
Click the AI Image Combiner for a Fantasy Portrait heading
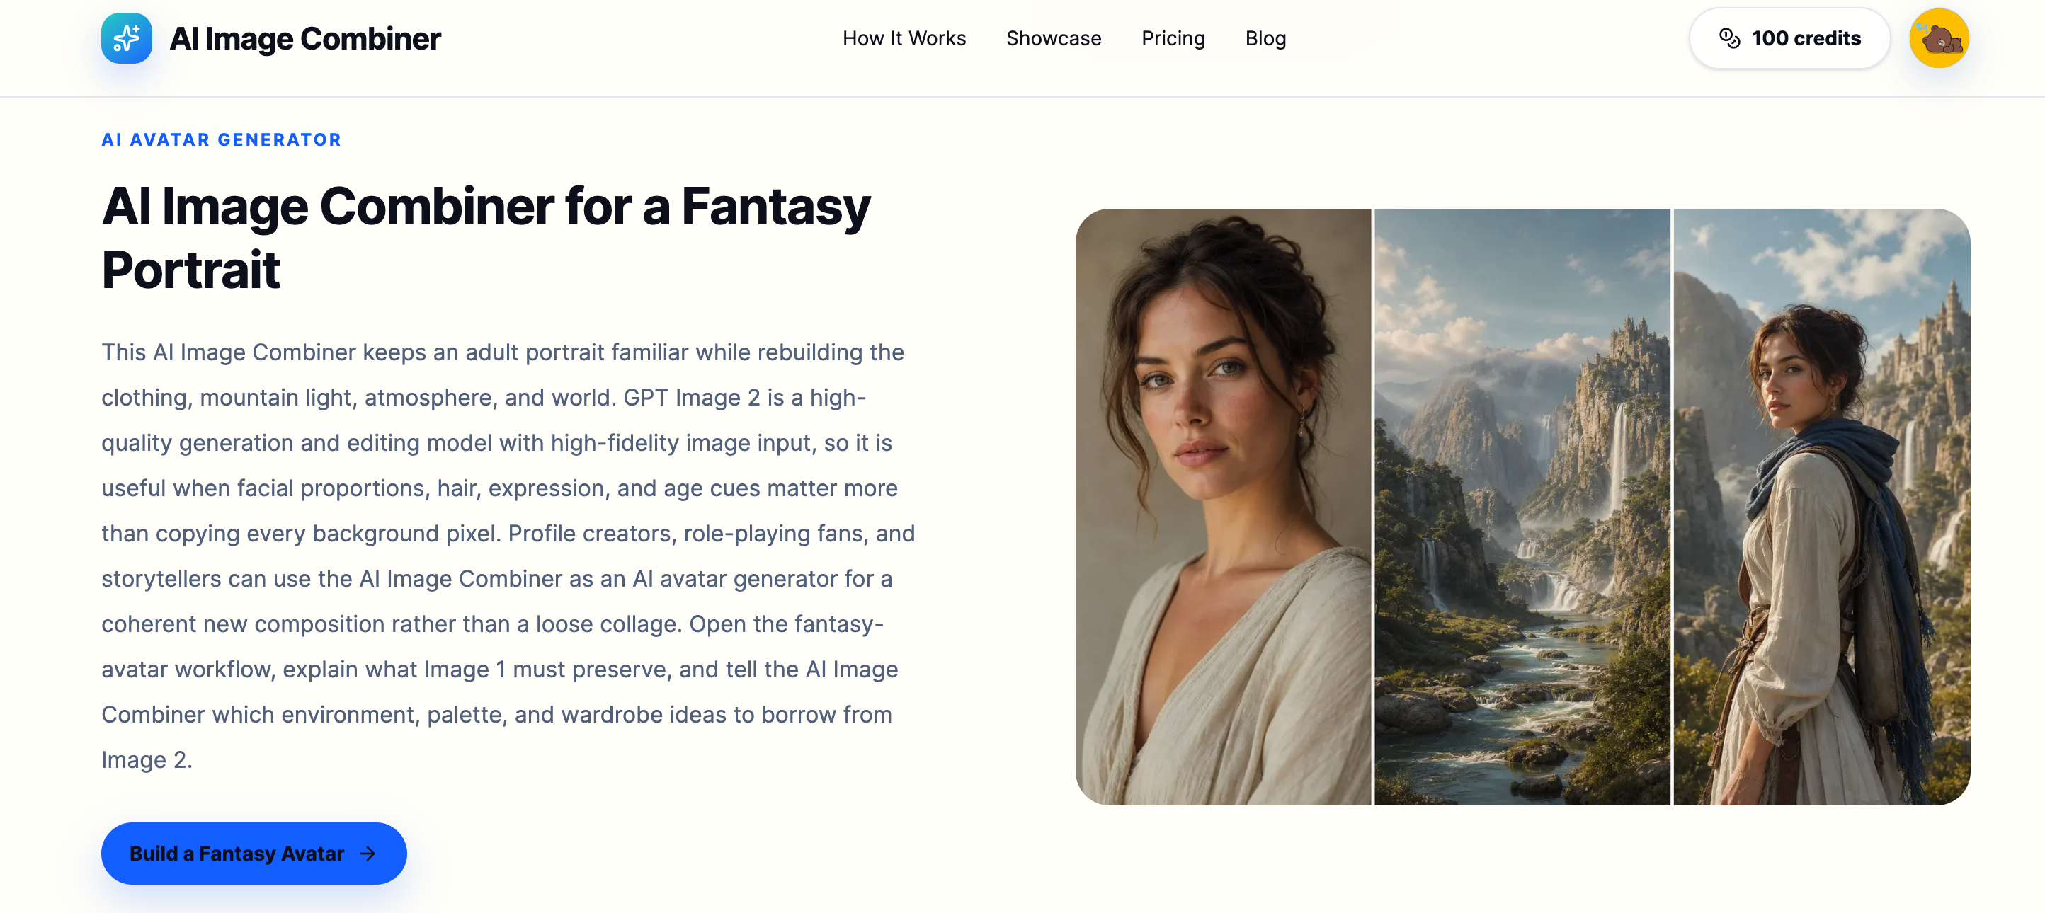pos(486,238)
